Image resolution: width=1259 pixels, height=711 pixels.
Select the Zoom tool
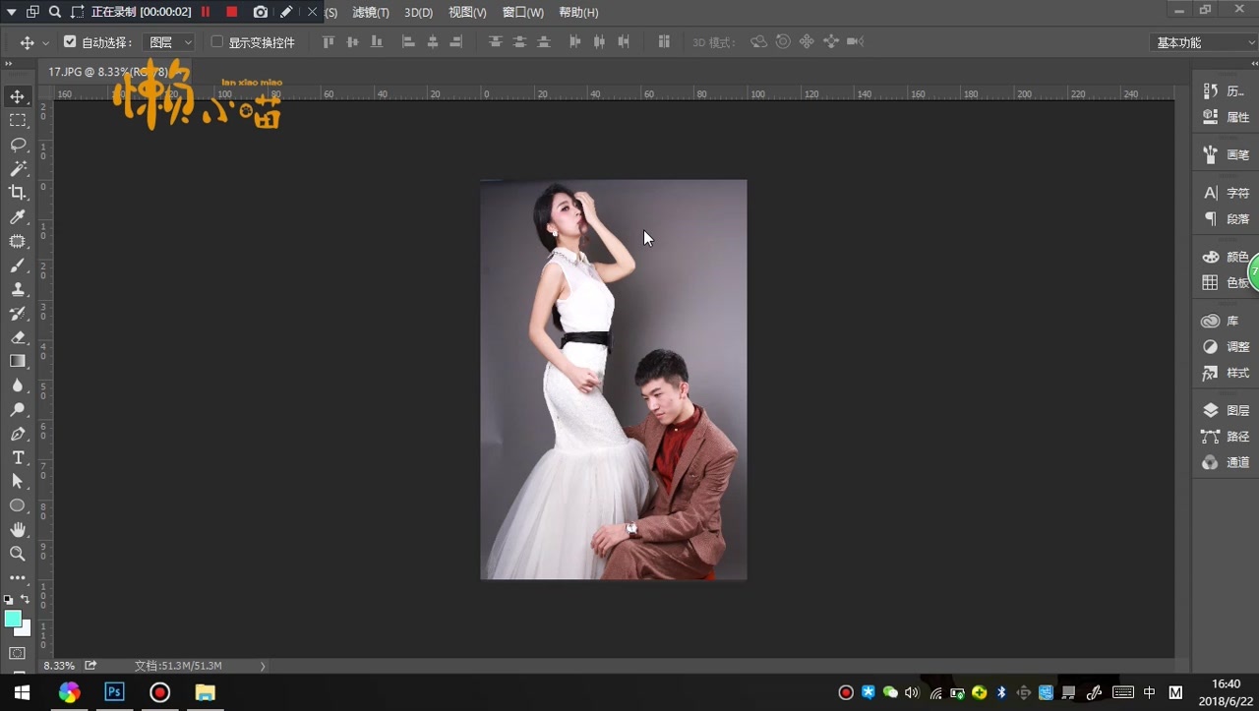point(18,554)
